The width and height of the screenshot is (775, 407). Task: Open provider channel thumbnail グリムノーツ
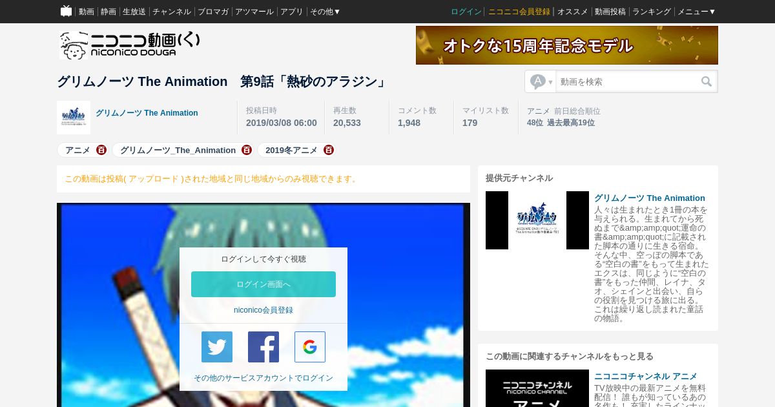coord(537,220)
